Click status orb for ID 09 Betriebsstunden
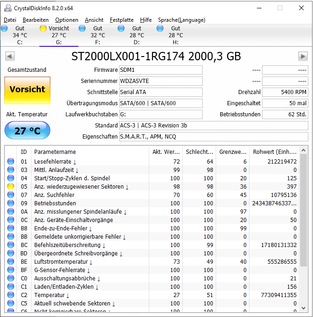313x317 pixels. point(11,203)
